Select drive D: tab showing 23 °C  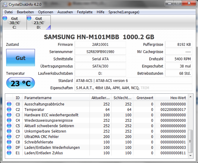[x=39, y=22]
